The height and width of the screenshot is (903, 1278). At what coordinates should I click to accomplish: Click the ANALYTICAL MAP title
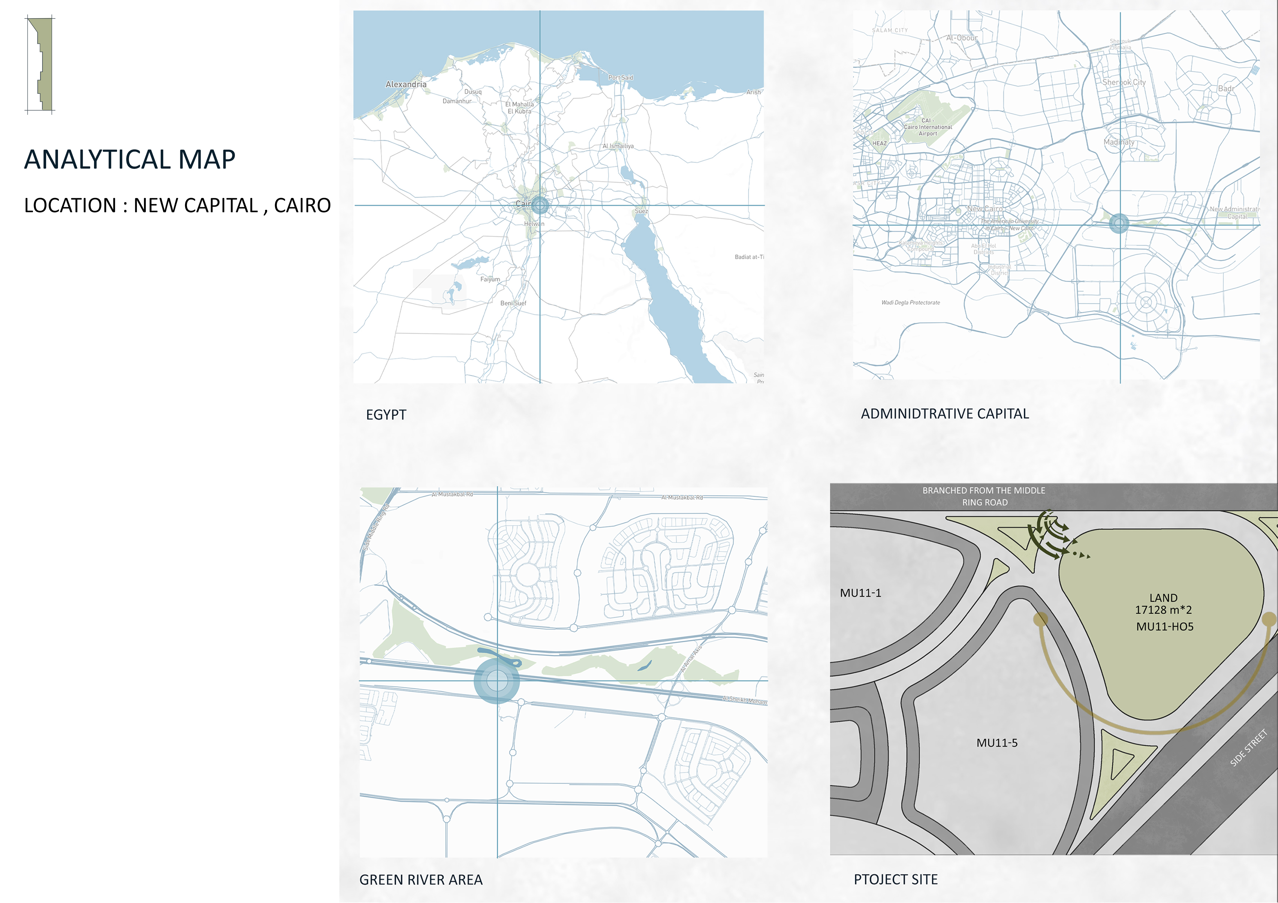click(130, 160)
